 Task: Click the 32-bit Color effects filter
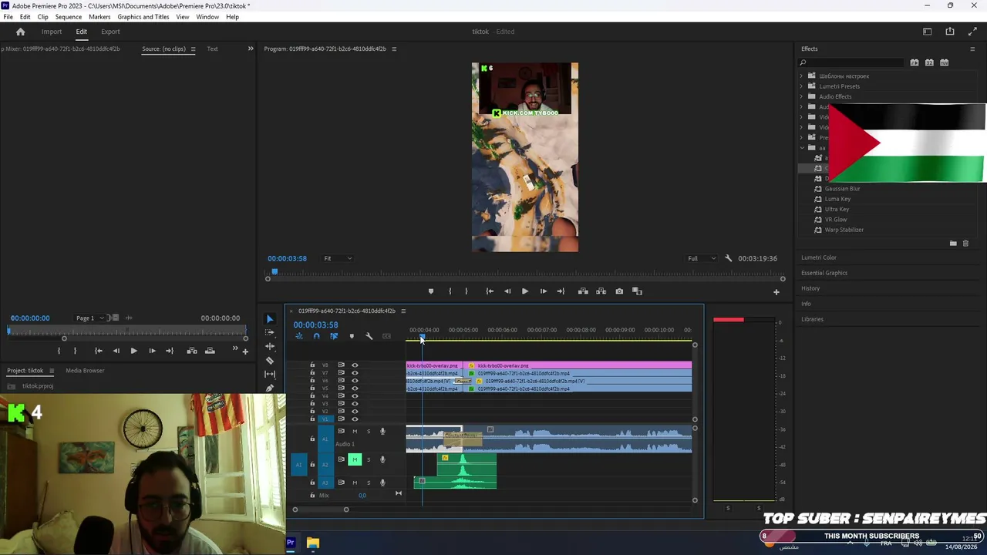point(929,62)
